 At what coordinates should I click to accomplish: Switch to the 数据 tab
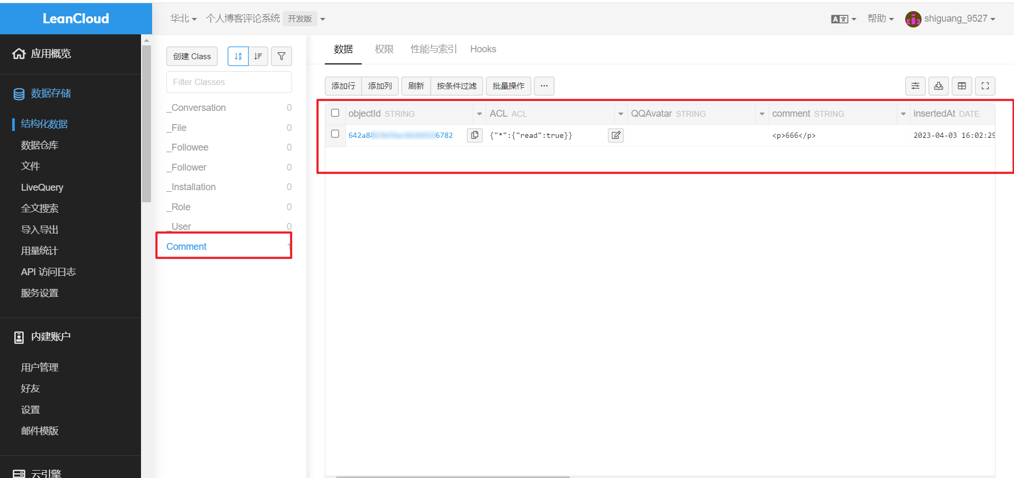tap(343, 49)
